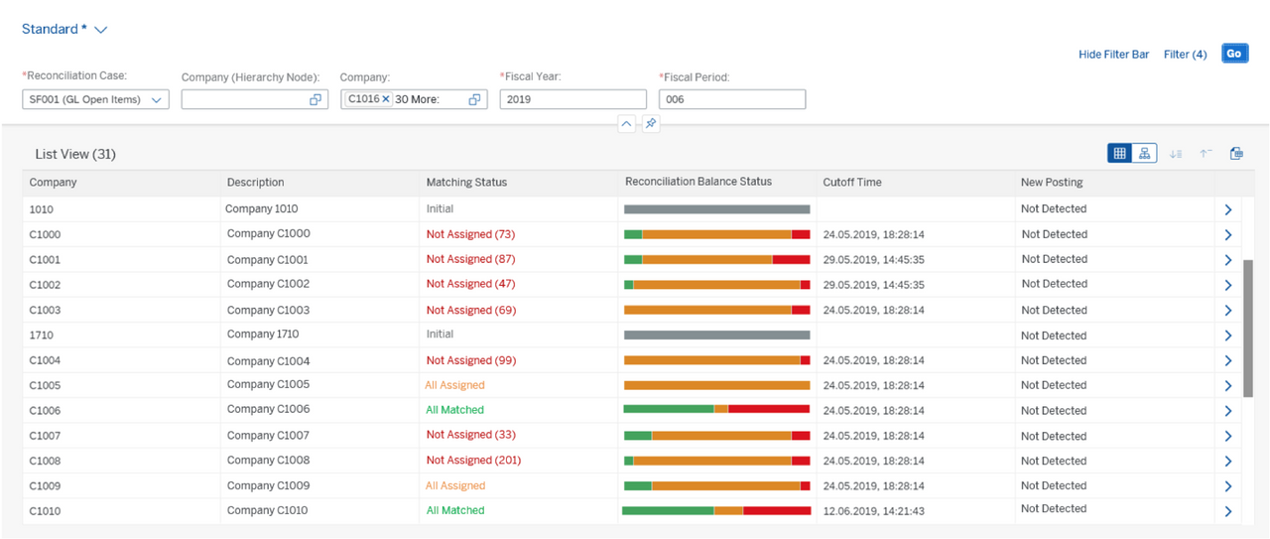1270x539 pixels.
Task: Remove the C1016 company token
Action: pos(386,99)
